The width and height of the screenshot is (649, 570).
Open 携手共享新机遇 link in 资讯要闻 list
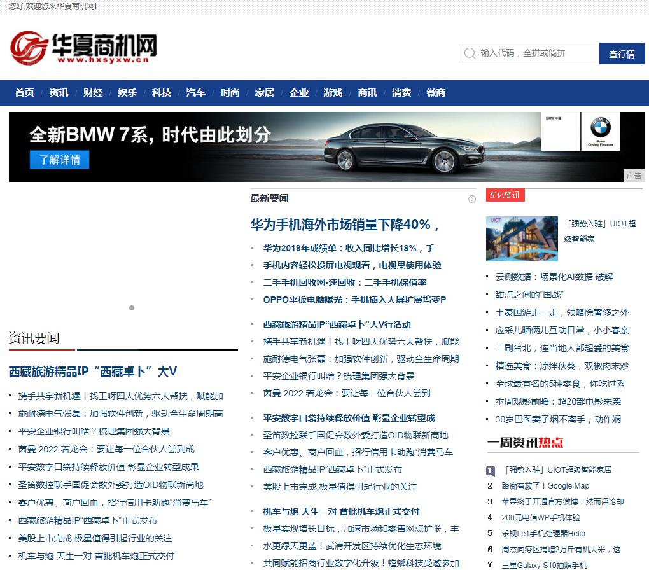[120, 396]
